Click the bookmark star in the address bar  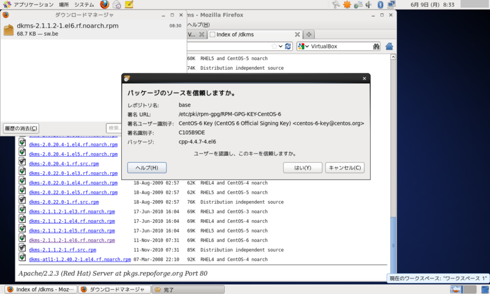[274, 46]
